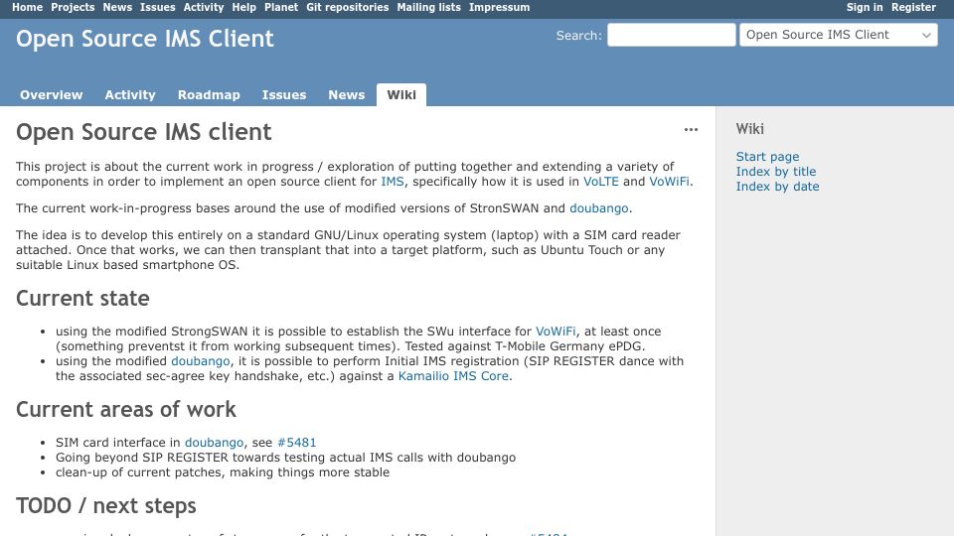Click the Sign in link
Screen dimensions: 954x536
pos(864,7)
